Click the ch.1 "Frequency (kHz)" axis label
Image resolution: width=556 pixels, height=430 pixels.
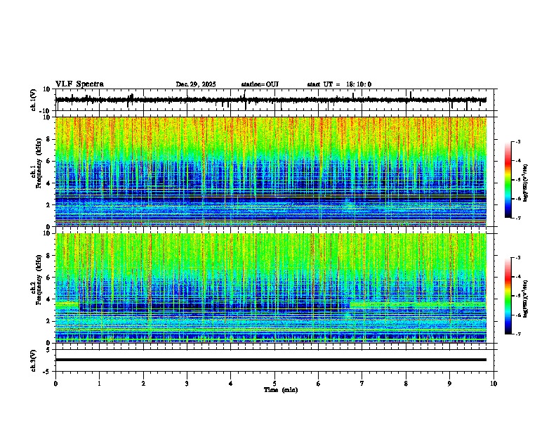coord(39,163)
